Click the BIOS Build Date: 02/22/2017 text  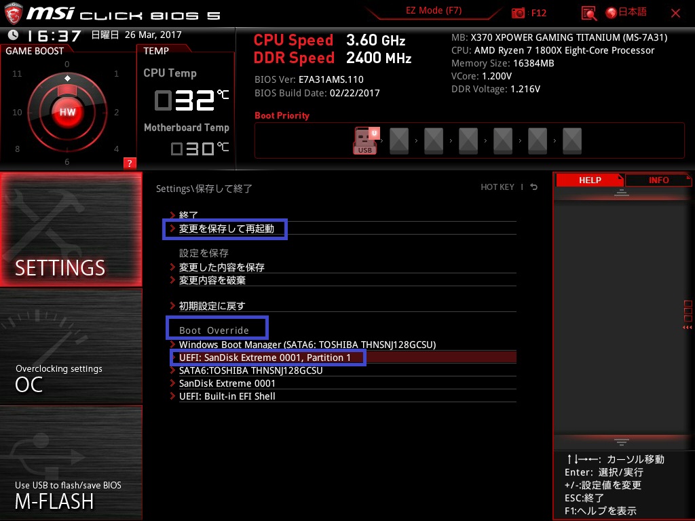point(317,93)
